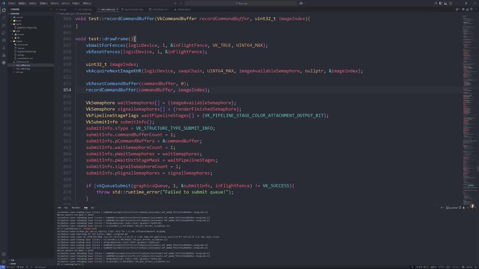Open the Go menu
This screenshot has height=269, width=479.
tap(55, 3)
